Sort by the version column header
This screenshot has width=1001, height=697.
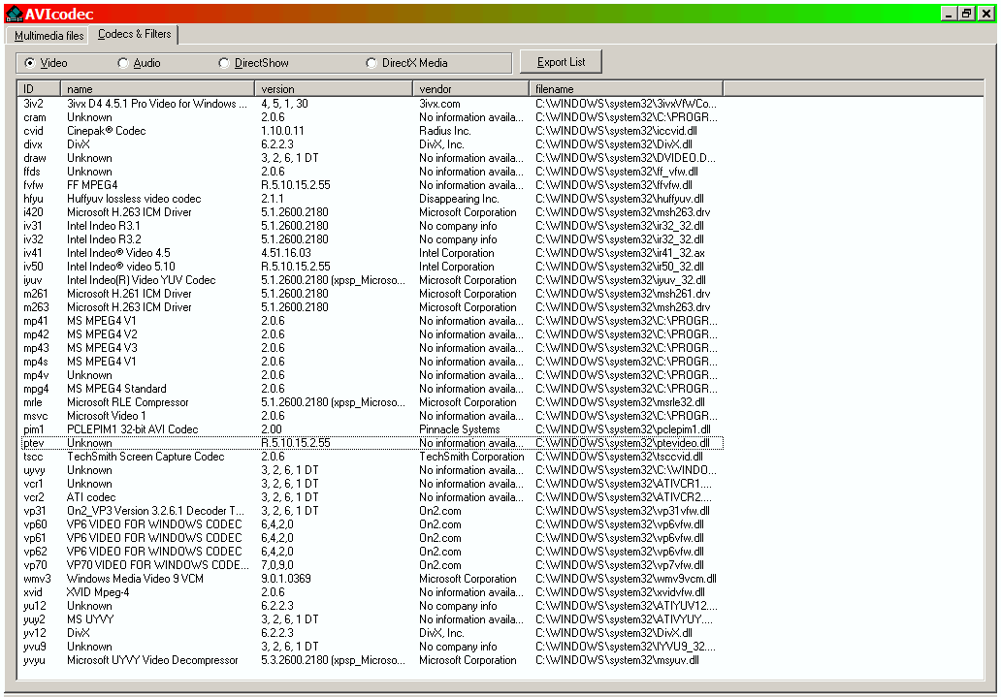click(x=334, y=89)
